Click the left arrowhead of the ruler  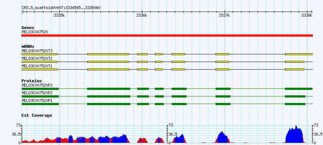(x=23, y=12)
